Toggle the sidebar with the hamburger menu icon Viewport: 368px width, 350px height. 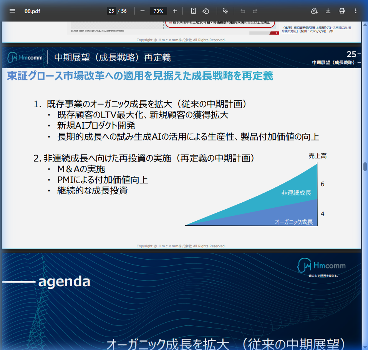[12, 11]
